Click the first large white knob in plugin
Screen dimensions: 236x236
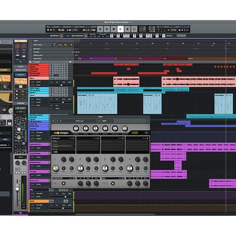point(55,168)
